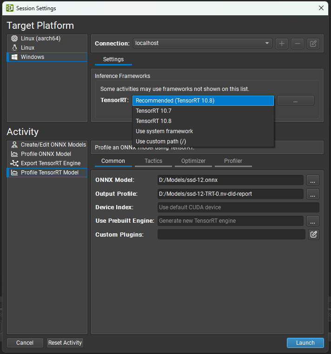Click the remove connection minus icon
The image size is (331, 354).
tap(298, 43)
